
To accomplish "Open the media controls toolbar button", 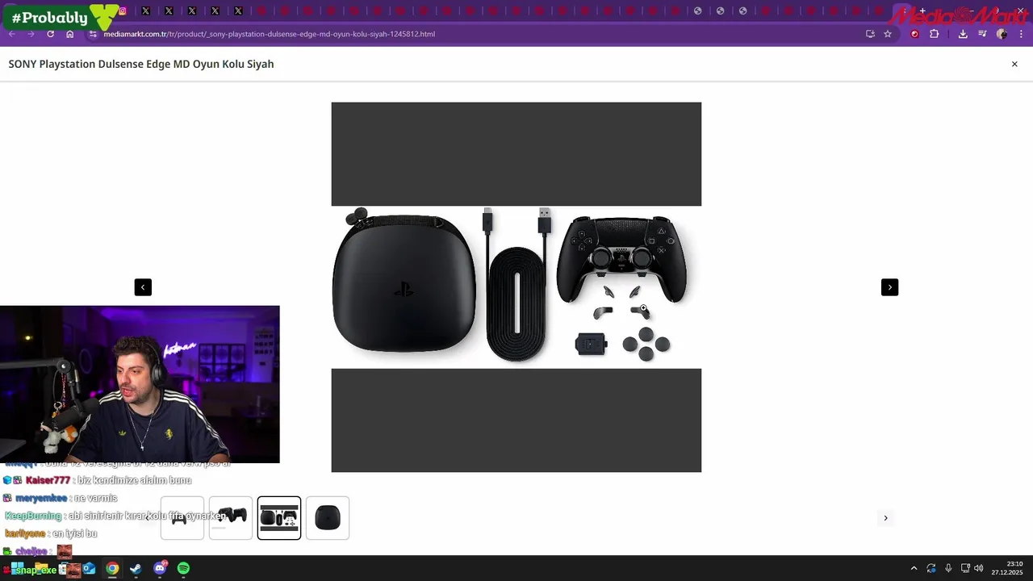I will click(x=982, y=34).
